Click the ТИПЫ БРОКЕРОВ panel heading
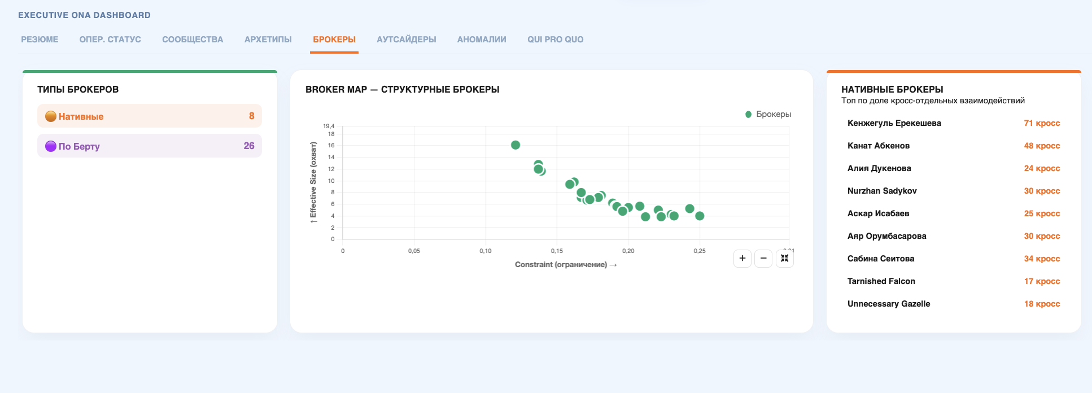 [x=78, y=89]
